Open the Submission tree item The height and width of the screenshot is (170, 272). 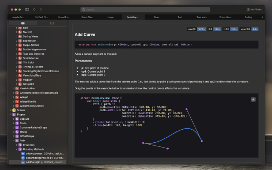tap(29, 41)
